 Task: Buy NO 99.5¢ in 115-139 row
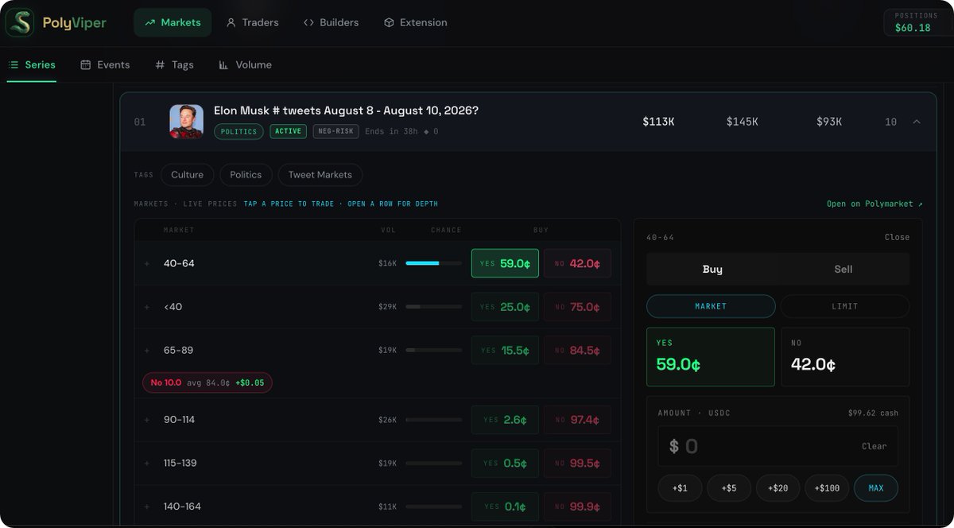(577, 463)
